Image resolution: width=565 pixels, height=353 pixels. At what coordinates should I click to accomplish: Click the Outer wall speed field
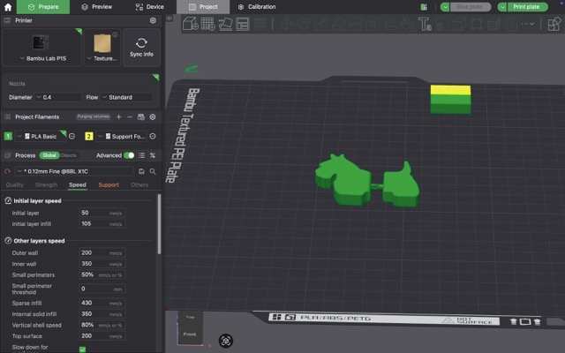(102, 253)
